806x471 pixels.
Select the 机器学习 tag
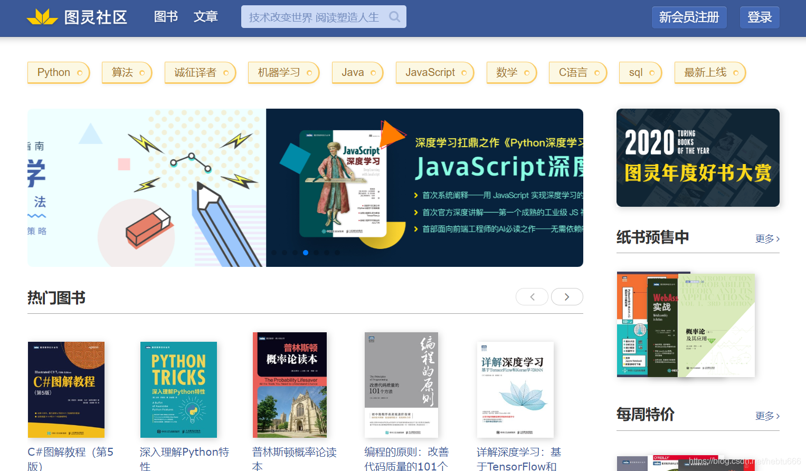[x=284, y=73]
